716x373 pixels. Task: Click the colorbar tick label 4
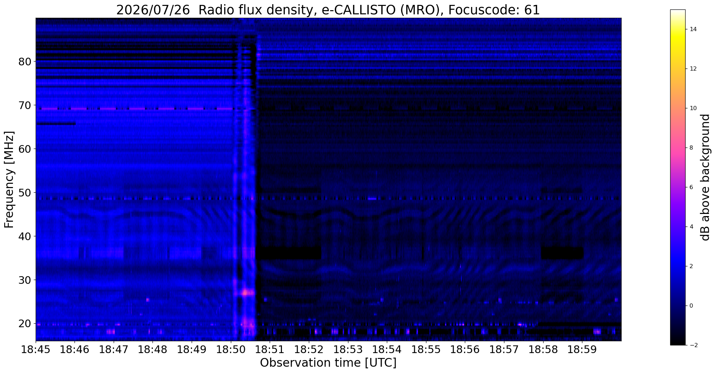691,227
